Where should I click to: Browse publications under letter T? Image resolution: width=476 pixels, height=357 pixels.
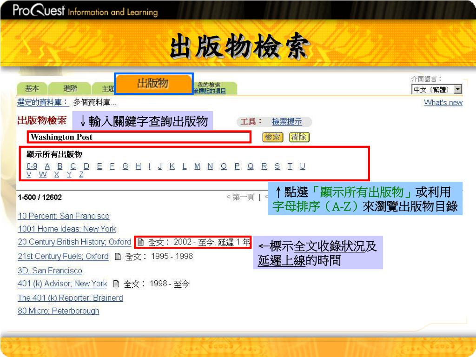coord(290,166)
